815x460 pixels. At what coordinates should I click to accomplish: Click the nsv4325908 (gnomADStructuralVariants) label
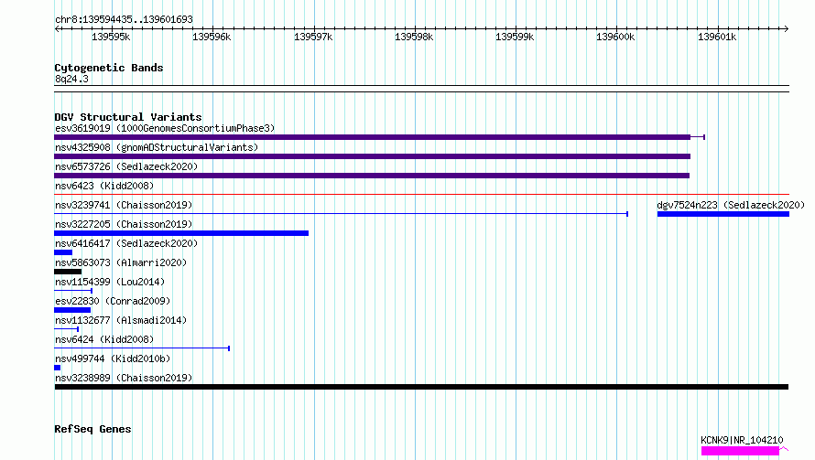157,147
